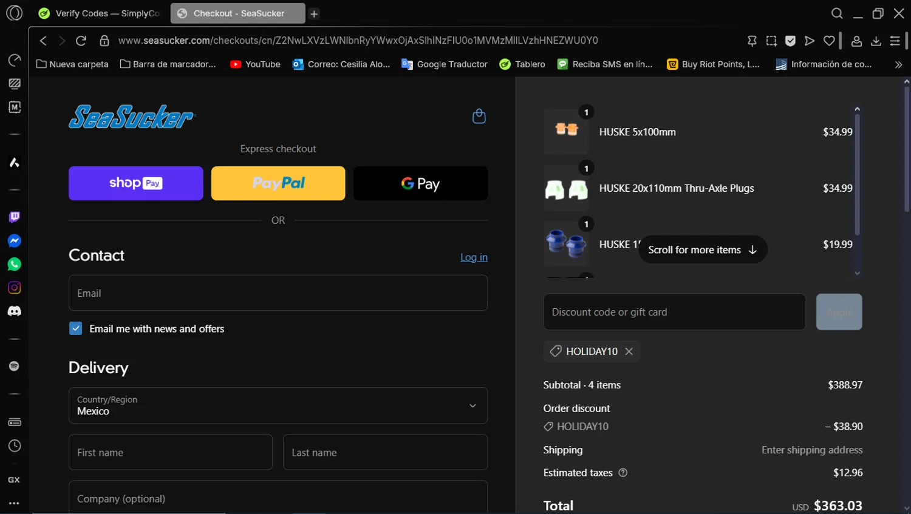911x514 pixels.
Task: Open Buy Riot Points bookmark
Action: tap(713, 64)
